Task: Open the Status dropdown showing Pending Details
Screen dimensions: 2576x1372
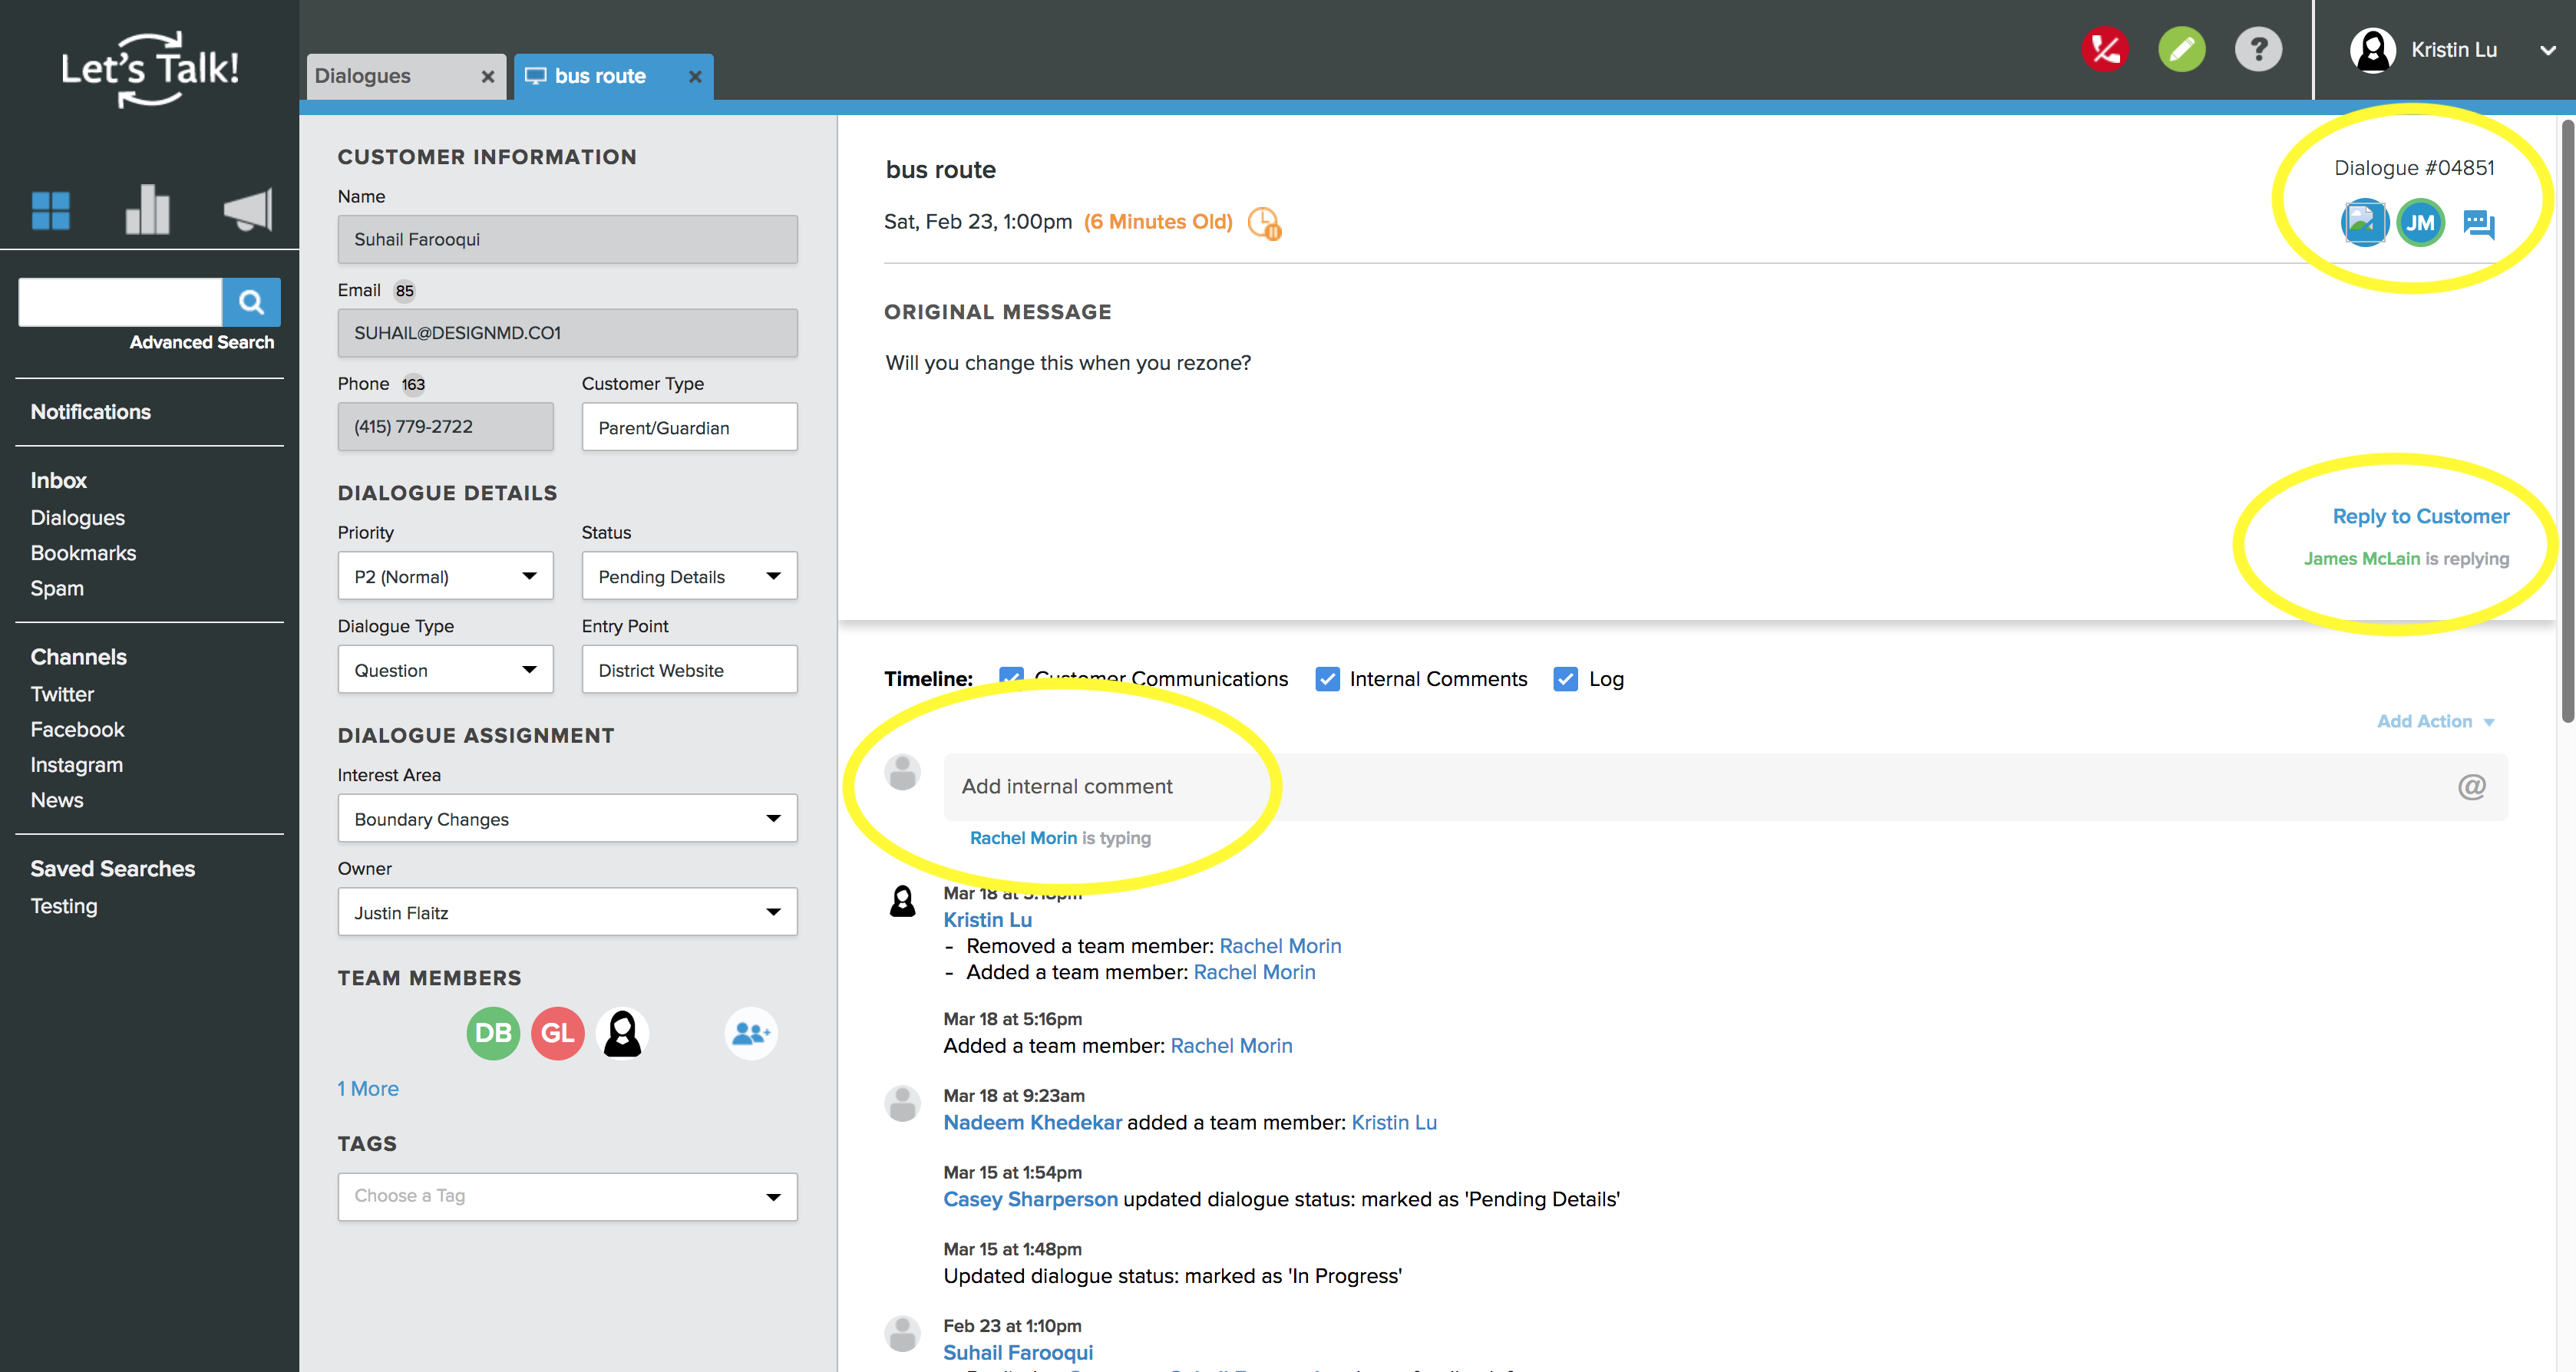Action: click(x=689, y=577)
